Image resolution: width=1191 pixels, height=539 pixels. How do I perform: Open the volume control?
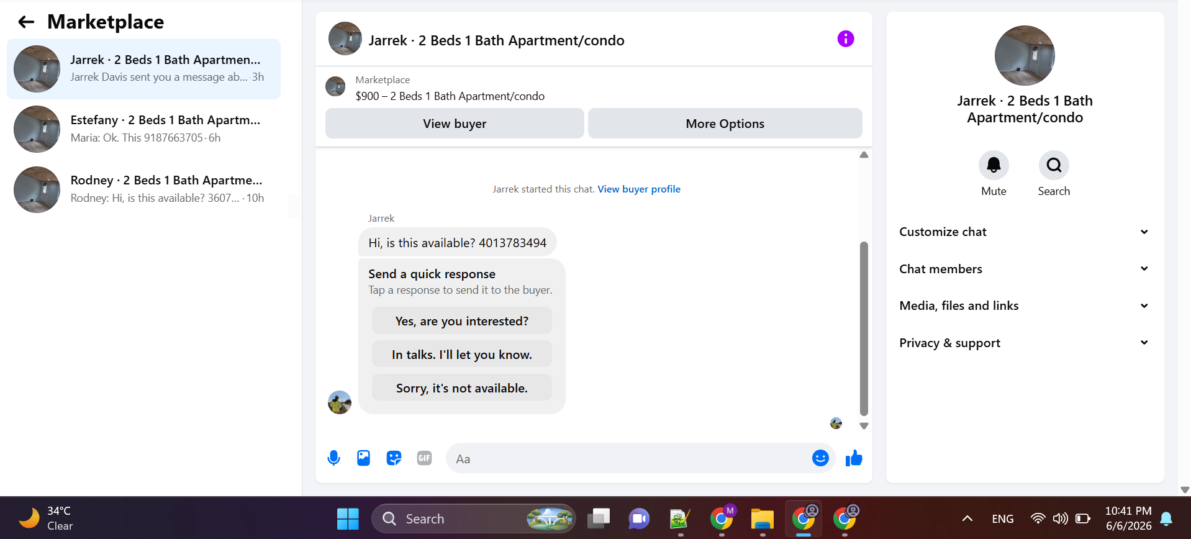click(1060, 519)
